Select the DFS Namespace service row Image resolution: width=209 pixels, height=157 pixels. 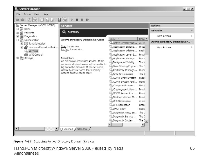click(x=127, y=101)
